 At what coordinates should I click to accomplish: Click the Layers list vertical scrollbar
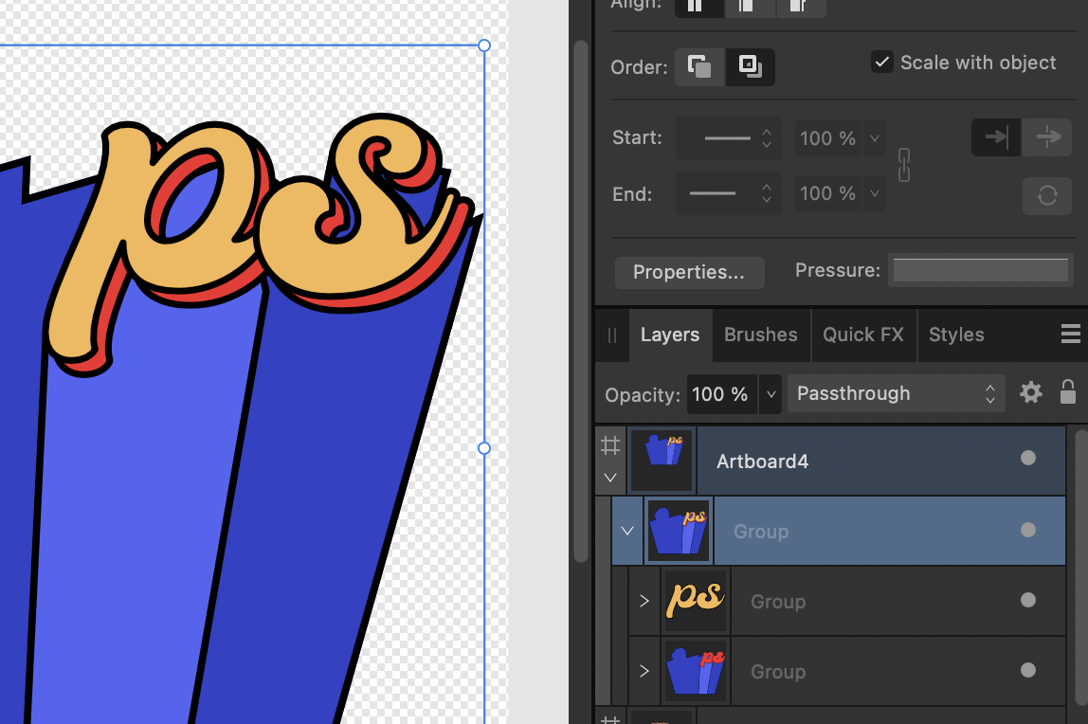[x=1079, y=568]
